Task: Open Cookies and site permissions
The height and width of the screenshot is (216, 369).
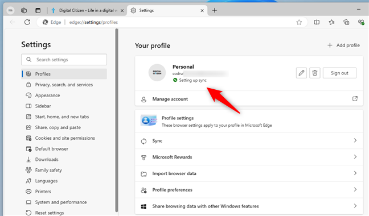Action: [x=64, y=138]
